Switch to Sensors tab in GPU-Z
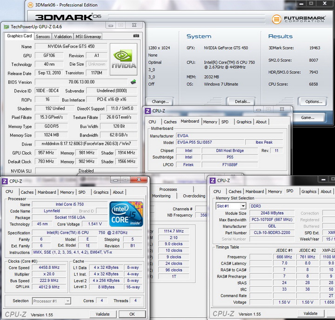335x320 pixels. coord(43,37)
